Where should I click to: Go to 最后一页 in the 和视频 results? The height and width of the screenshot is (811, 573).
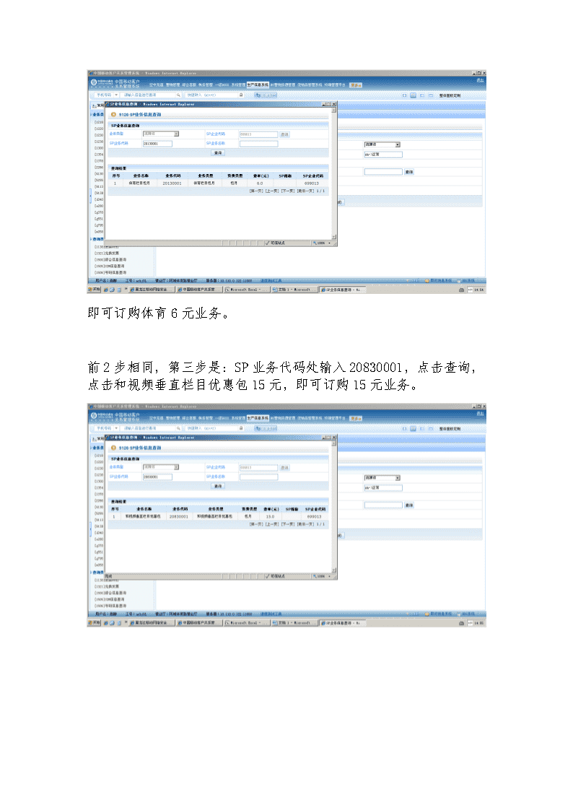pos(306,524)
